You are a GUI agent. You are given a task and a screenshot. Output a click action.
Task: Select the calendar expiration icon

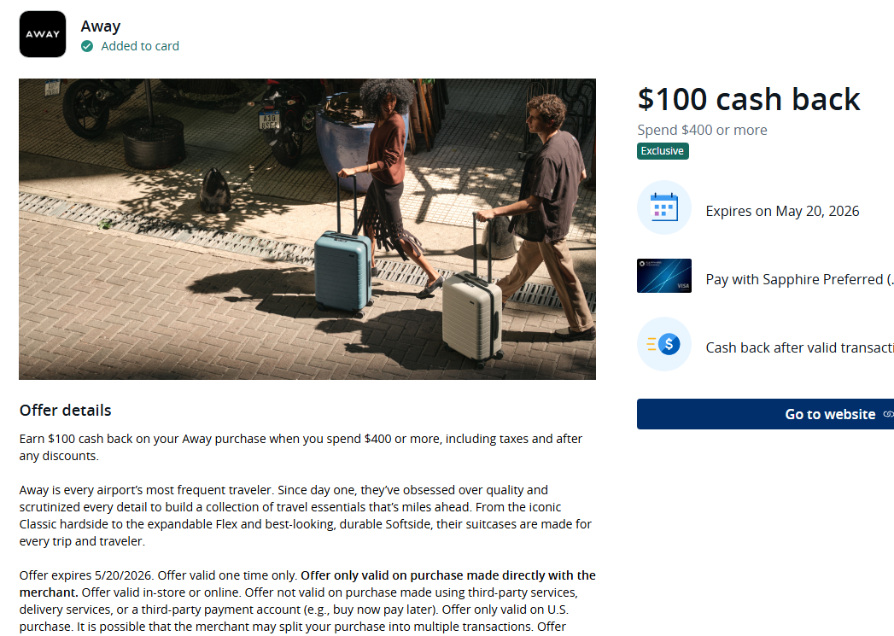tap(664, 207)
